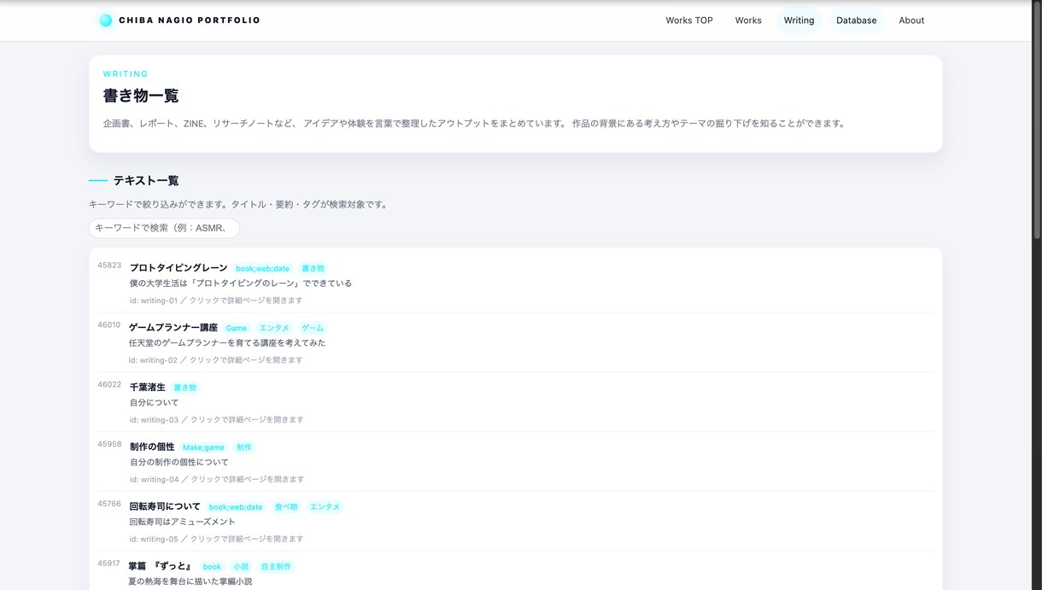The height and width of the screenshot is (590, 1042).
Task: Open the About page link
Action: [x=911, y=20]
